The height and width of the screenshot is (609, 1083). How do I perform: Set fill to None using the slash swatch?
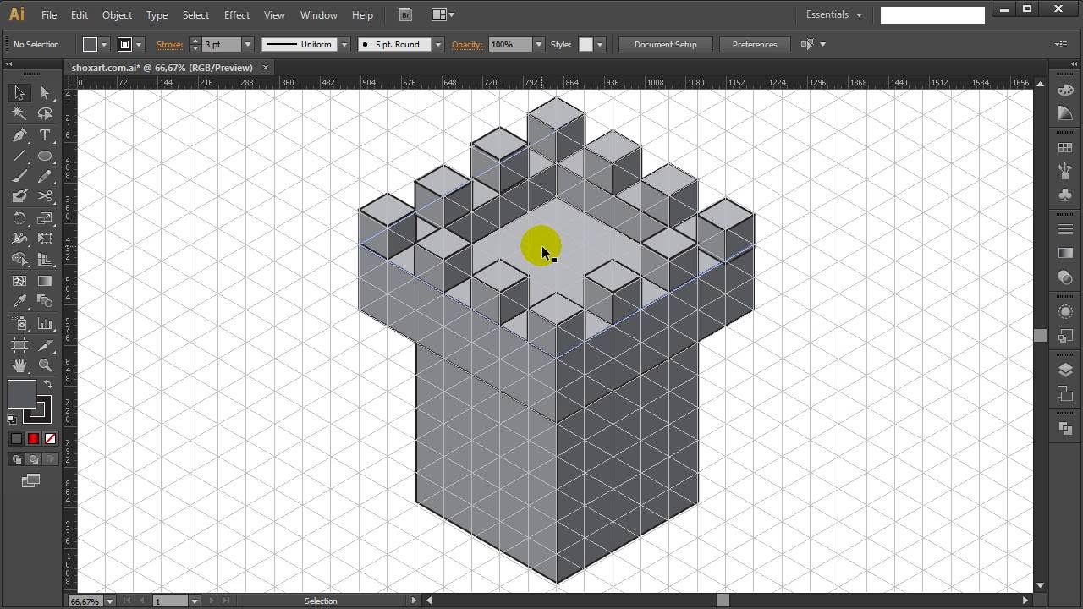[49, 438]
